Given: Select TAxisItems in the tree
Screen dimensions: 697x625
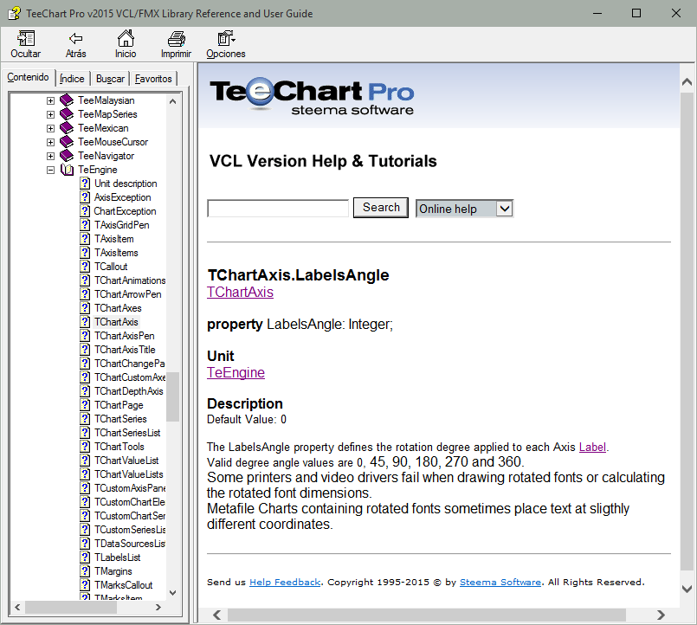Looking at the screenshot, I should point(117,253).
